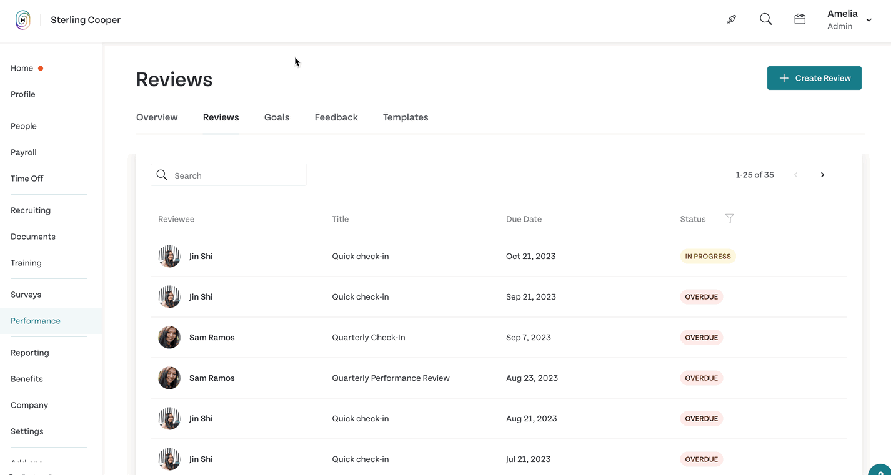Open the search magnifier in header
Image resolution: width=891 pixels, height=475 pixels.
pos(765,19)
